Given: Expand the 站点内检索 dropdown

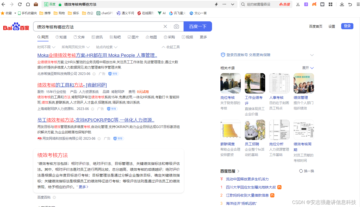Looking at the screenshot, I should pos(107,47).
